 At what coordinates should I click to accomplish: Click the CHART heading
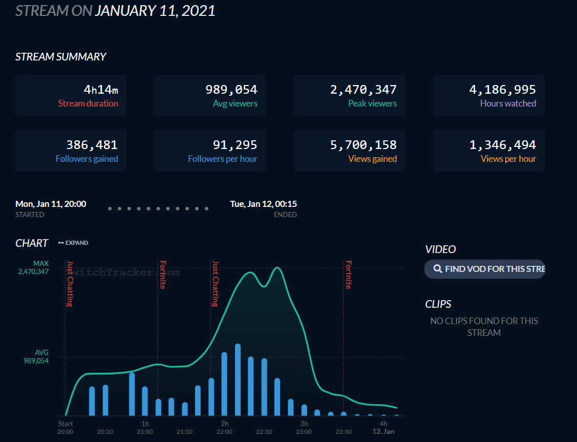tap(32, 243)
